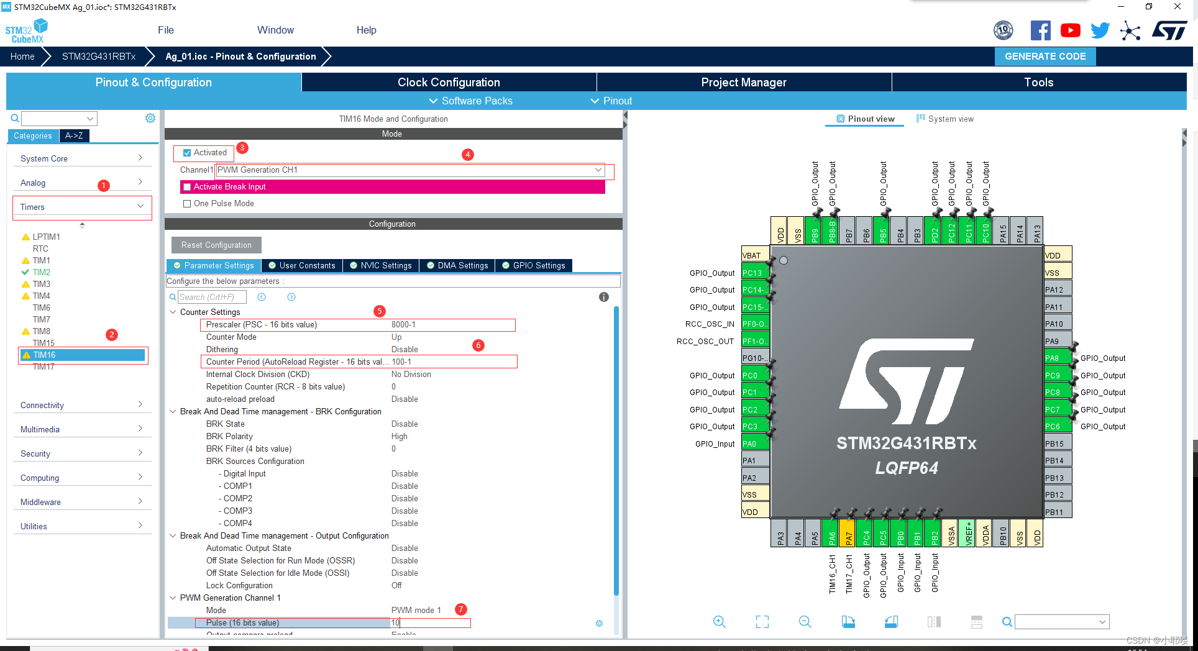The image size is (1198, 651).
Task: Switch to the A->Z list tab
Action: [x=74, y=135]
